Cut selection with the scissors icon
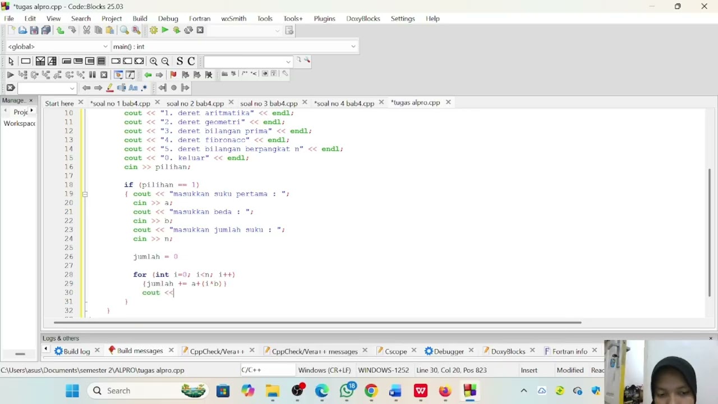718x404 pixels. tap(86, 30)
